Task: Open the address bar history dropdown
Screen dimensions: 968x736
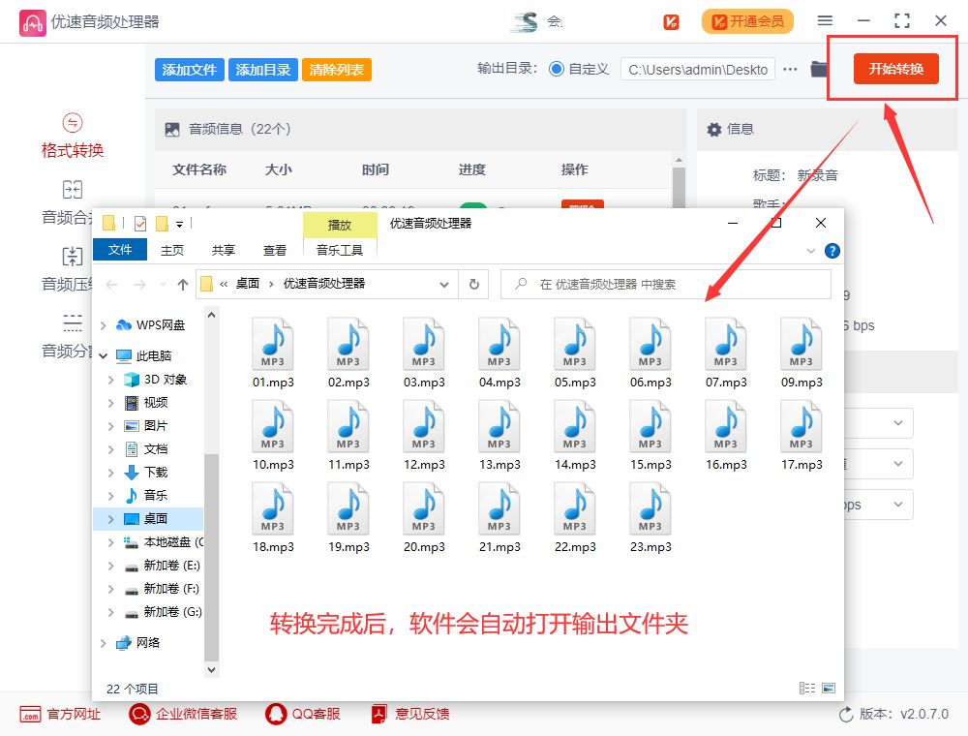Action: click(444, 285)
